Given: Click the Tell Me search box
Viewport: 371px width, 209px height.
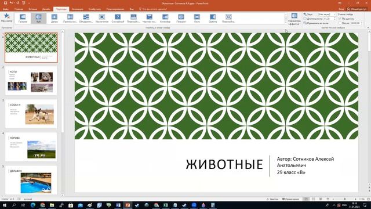Looking at the screenshot, I should pos(154,9).
